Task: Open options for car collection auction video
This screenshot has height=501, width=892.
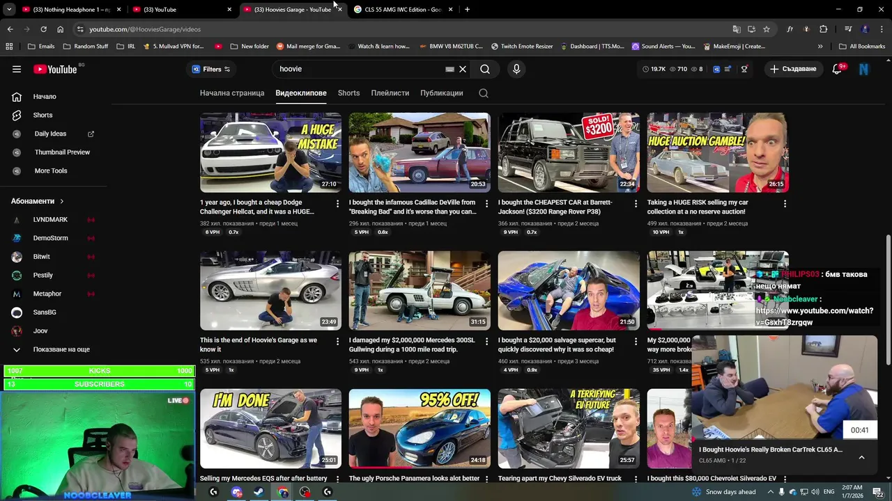Action: [x=785, y=204]
